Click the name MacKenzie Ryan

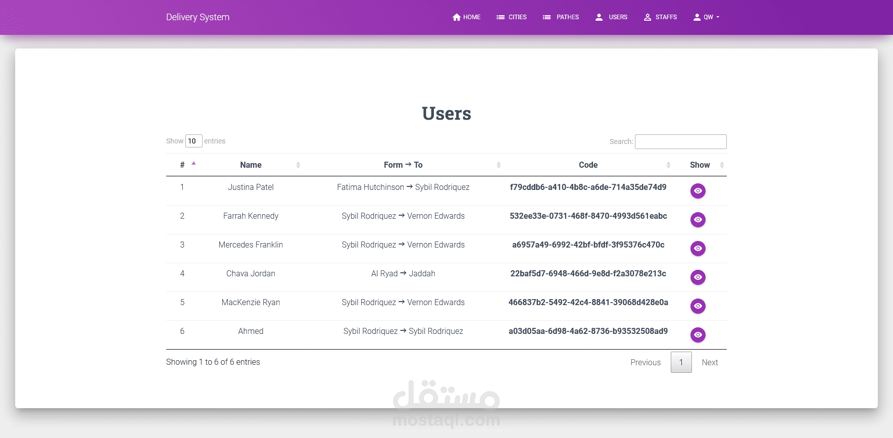pos(251,302)
